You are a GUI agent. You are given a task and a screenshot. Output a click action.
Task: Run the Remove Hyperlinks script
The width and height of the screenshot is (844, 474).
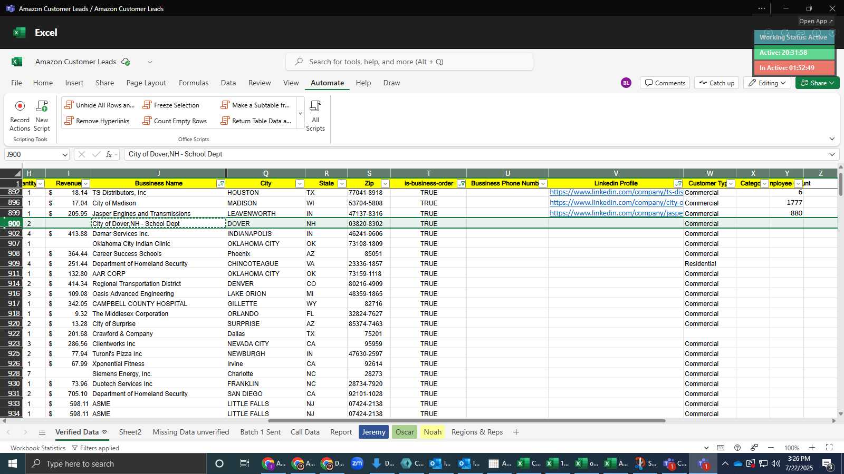click(97, 121)
